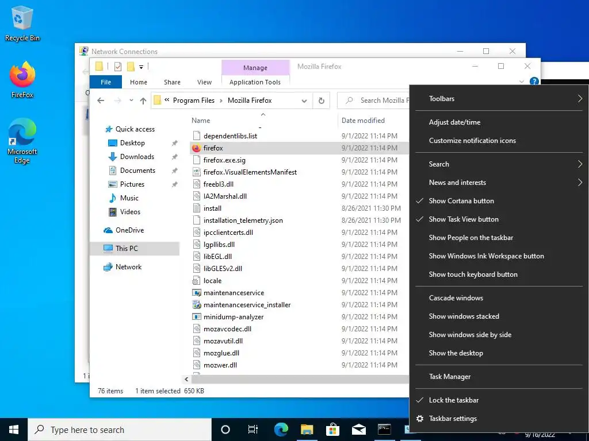Image resolution: width=589 pixels, height=441 pixels.
Task: Open Task Manager from context menu
Action: pos(499,377)
